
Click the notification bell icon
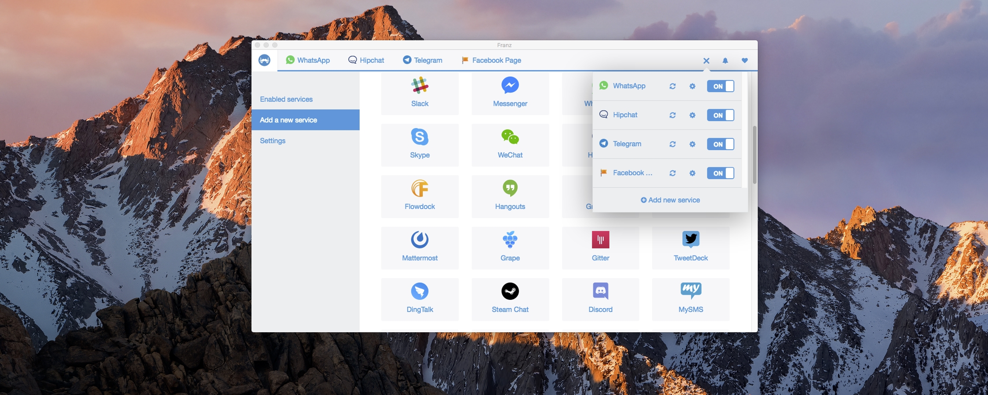(725, 61)
